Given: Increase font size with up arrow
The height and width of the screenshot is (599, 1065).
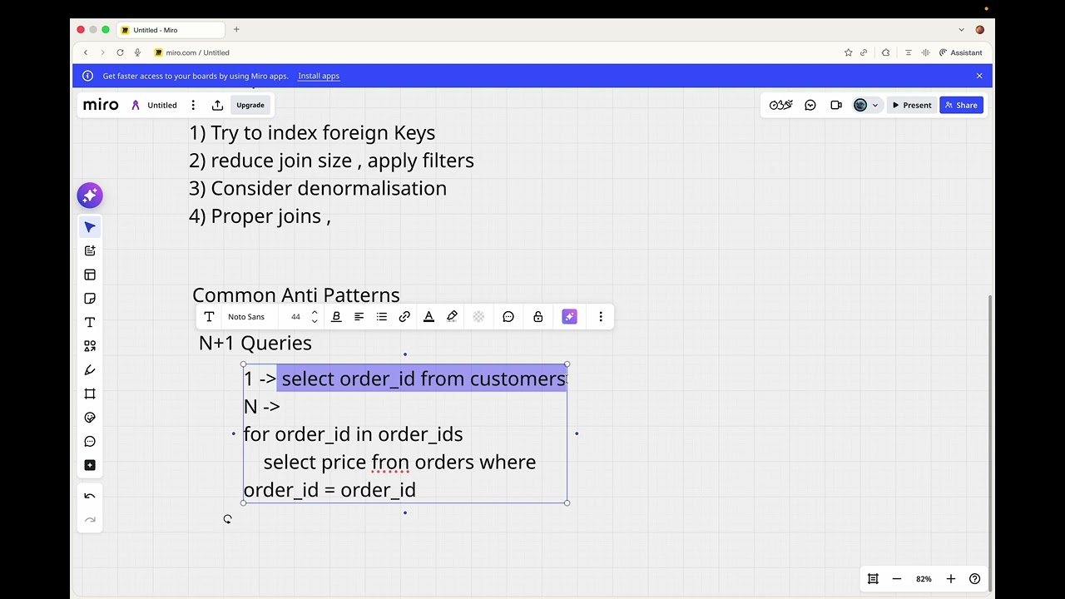Looking at the screenshot, I should point(315,313).
